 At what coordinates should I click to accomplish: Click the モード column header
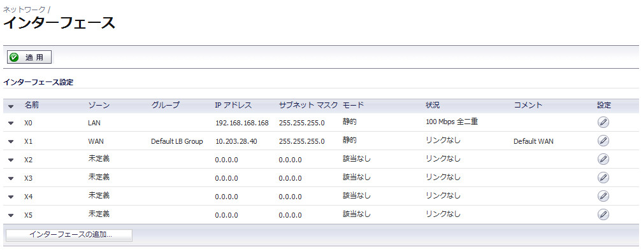point(353,105)
